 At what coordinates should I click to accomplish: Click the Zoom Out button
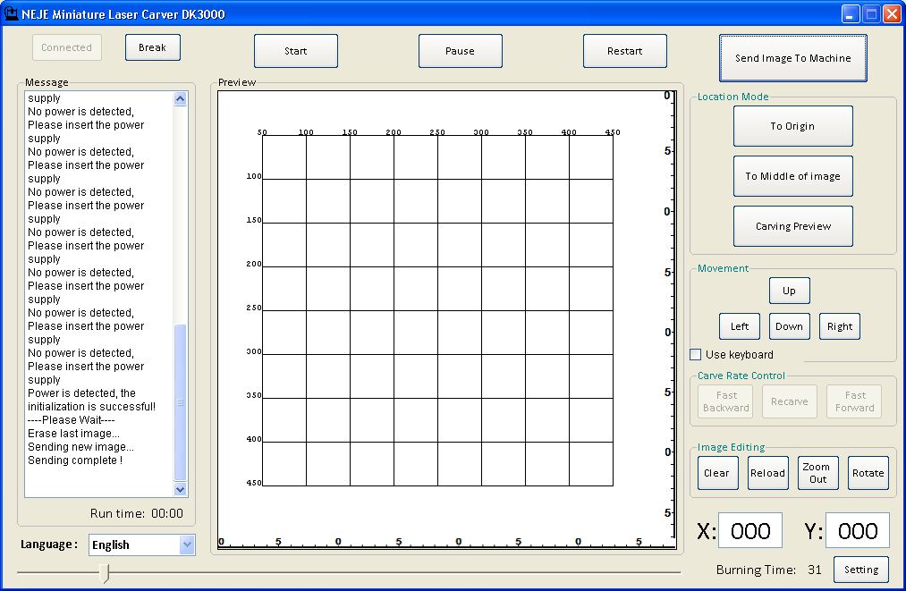817,473
